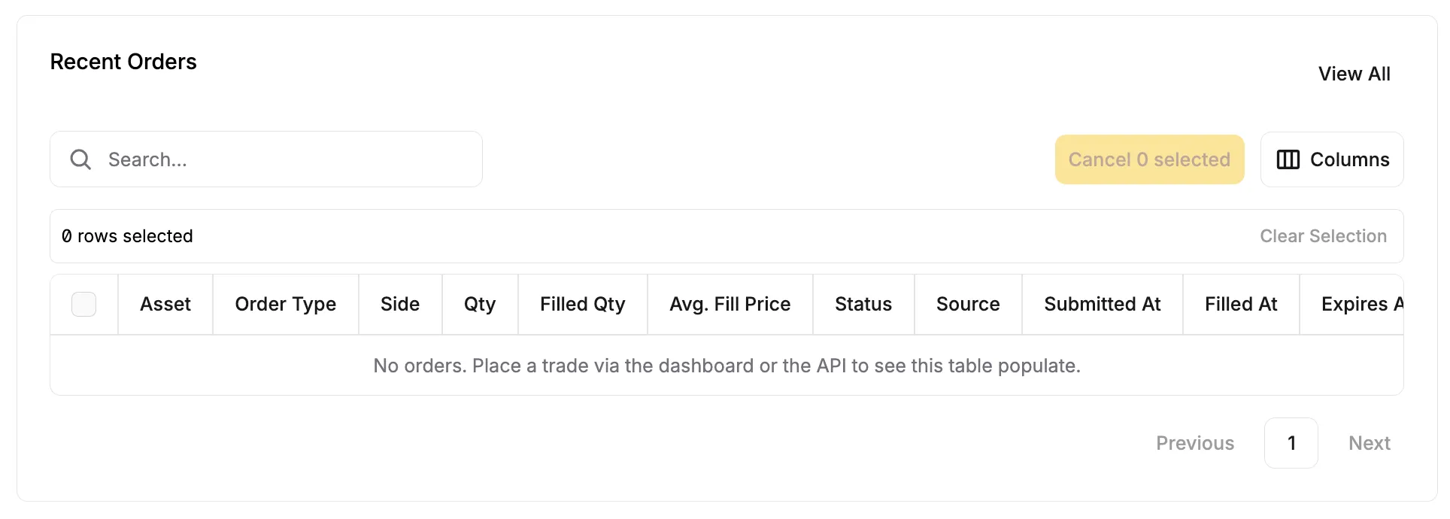Open the Columns visibility dropdown
This screenshot has width=1450, height=519.
coord(1332,159)
